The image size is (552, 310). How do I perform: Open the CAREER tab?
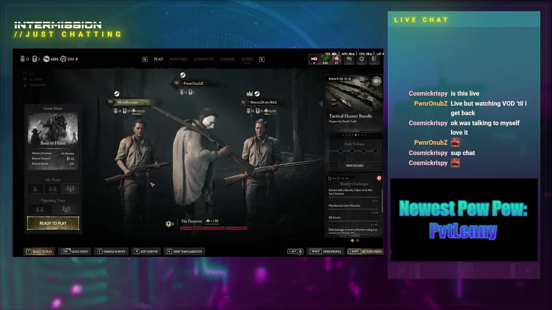coord(227,59)
